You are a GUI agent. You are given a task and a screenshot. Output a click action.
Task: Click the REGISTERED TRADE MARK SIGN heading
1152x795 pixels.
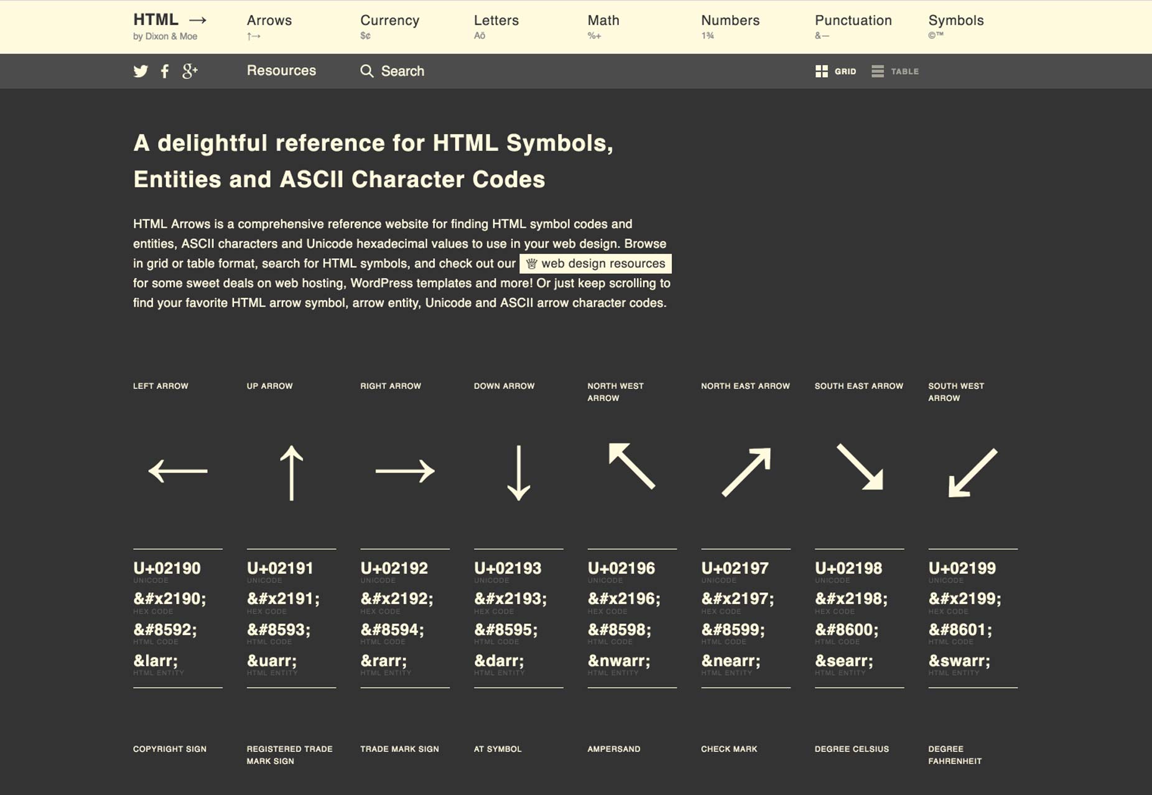(x=290, y=755)
